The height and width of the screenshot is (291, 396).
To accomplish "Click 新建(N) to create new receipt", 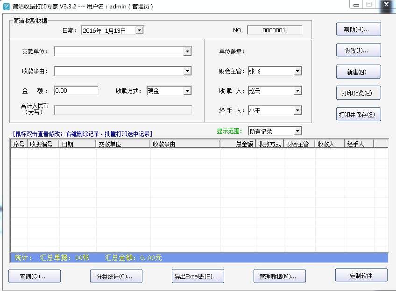I will pos(358,71).
